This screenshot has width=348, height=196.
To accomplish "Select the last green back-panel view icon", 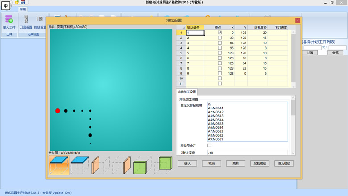I will (x=165, y=165).
